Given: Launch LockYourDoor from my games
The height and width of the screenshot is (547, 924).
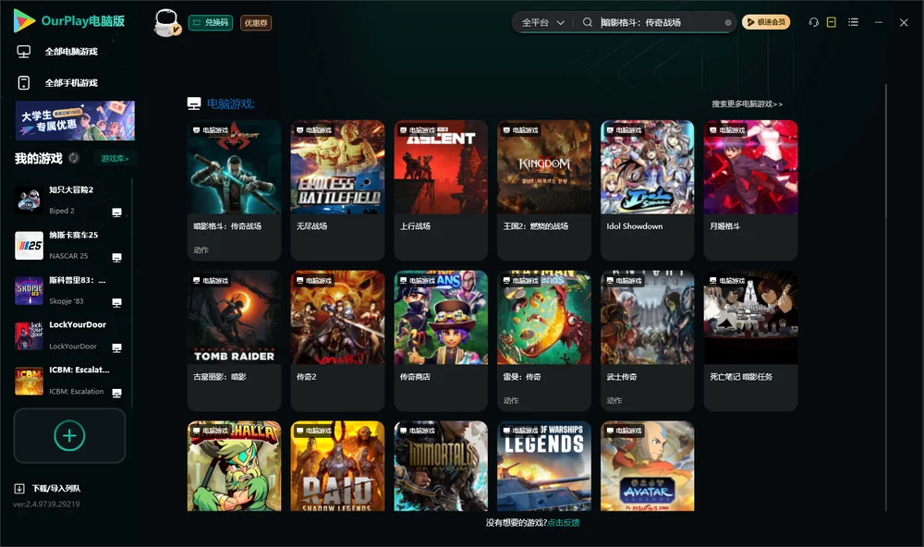Looking at the screenshot, I should [x=69, y=335].
